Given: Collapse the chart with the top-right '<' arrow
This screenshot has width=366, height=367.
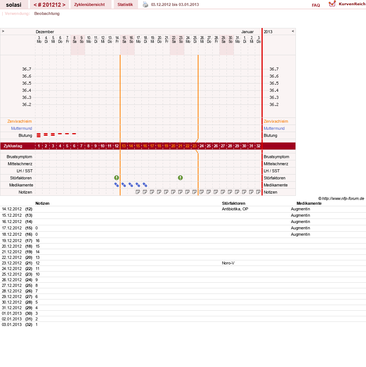Looking at the screenshot, I should tap(293, 31).
